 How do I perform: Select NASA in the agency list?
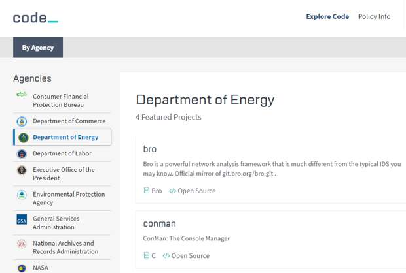[x=62, y=268]
